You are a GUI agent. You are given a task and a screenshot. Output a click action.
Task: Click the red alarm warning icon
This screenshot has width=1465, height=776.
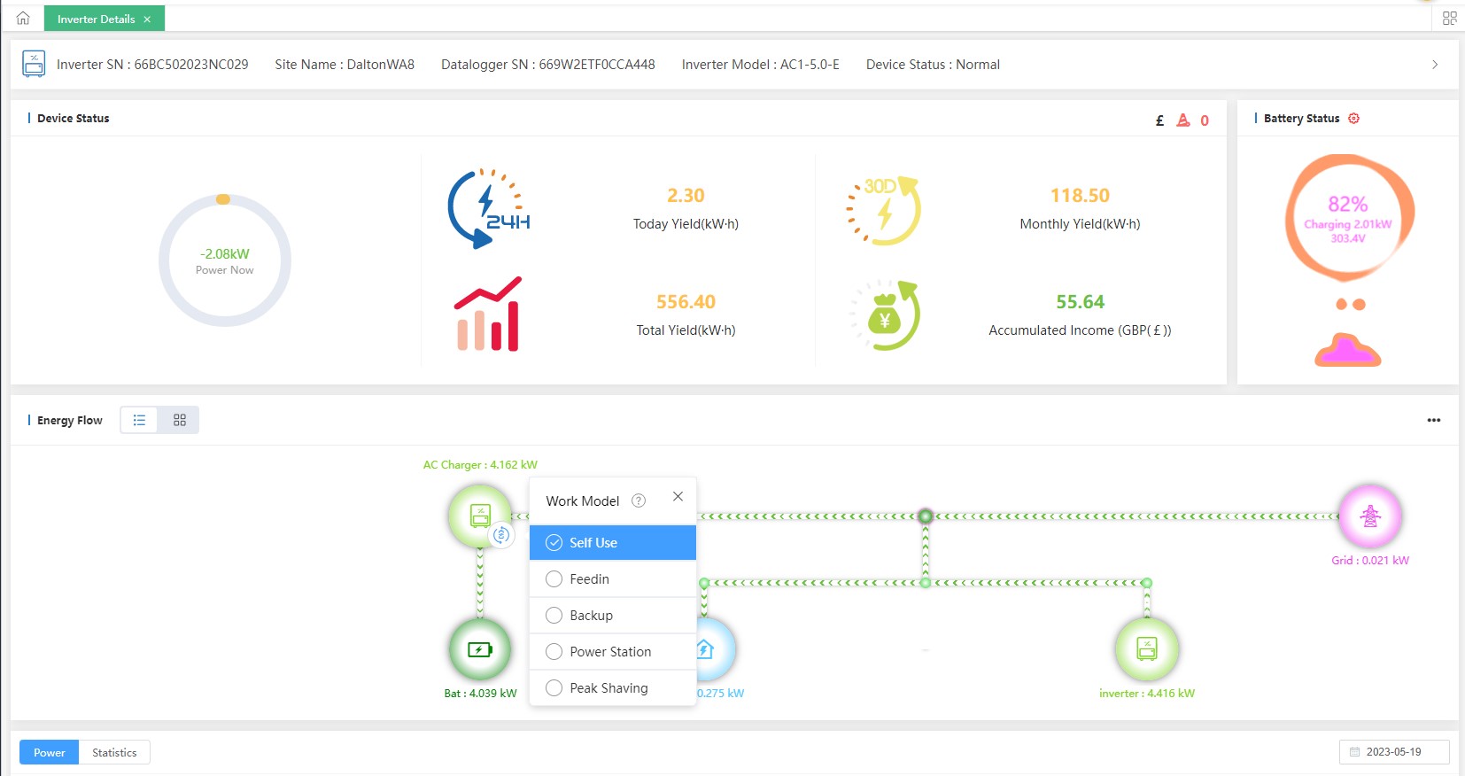pos(1182,120)
